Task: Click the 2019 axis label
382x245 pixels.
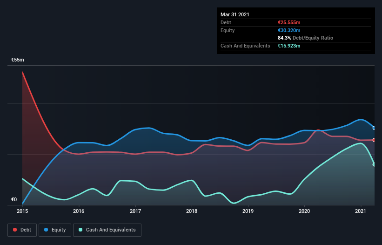Action: tap(248, 211)
